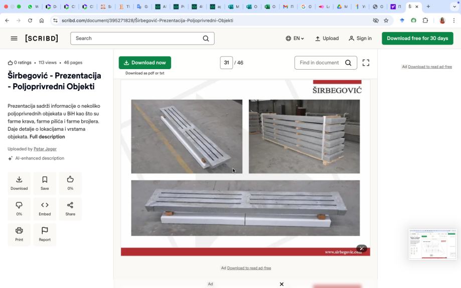Click the blue diamond extension icon
The image size is (461, 288).
coord(402,21)
